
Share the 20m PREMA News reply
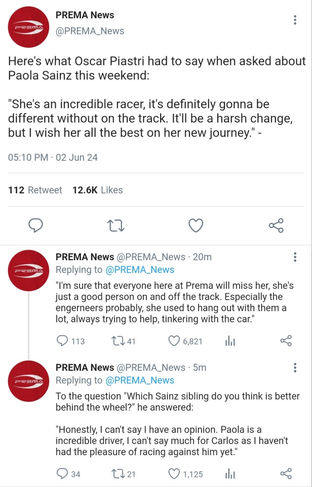[286, 341]
